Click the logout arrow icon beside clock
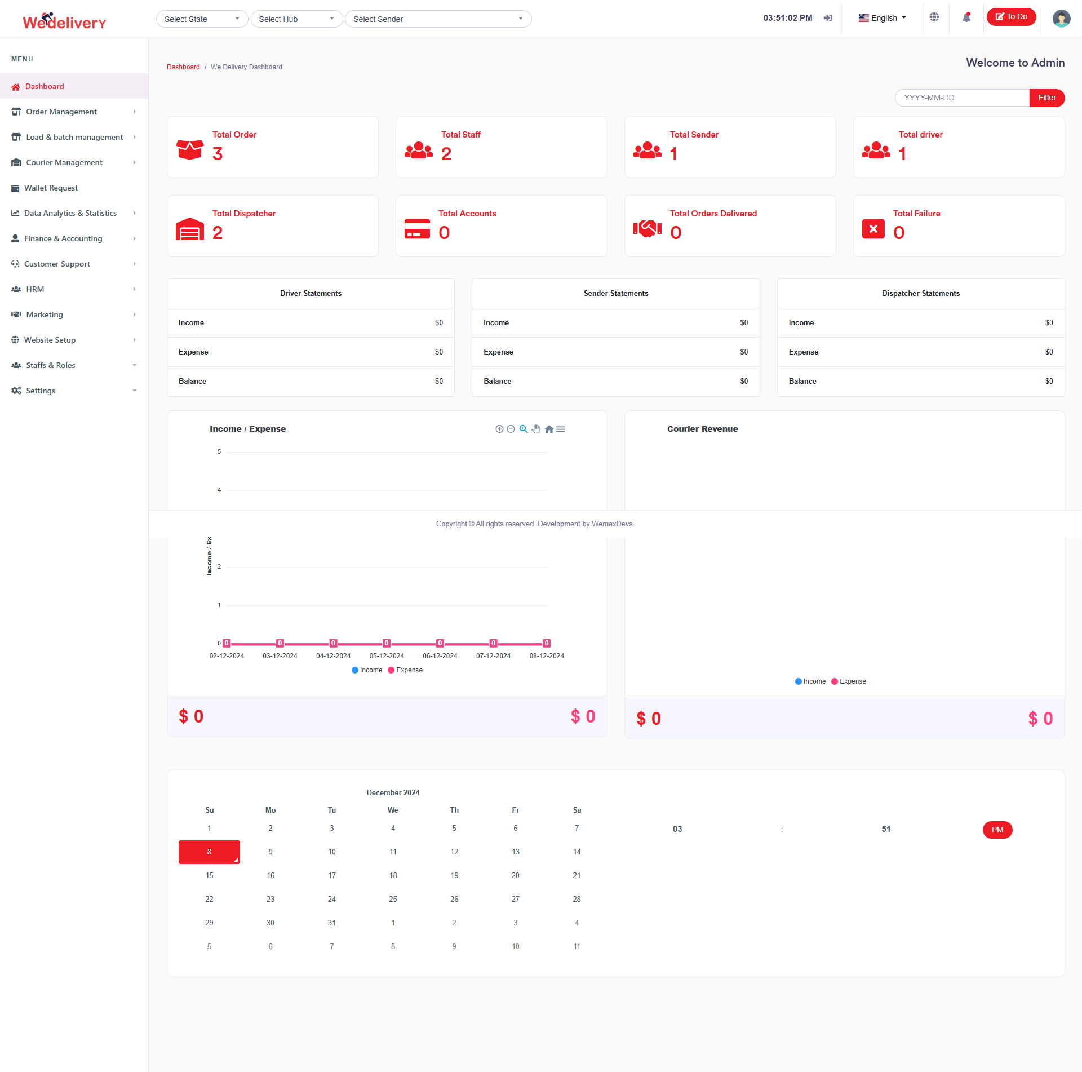 [x=828, y=18]
